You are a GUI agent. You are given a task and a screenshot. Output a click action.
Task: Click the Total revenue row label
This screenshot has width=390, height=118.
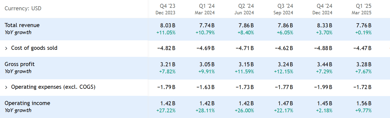point(22,25)
